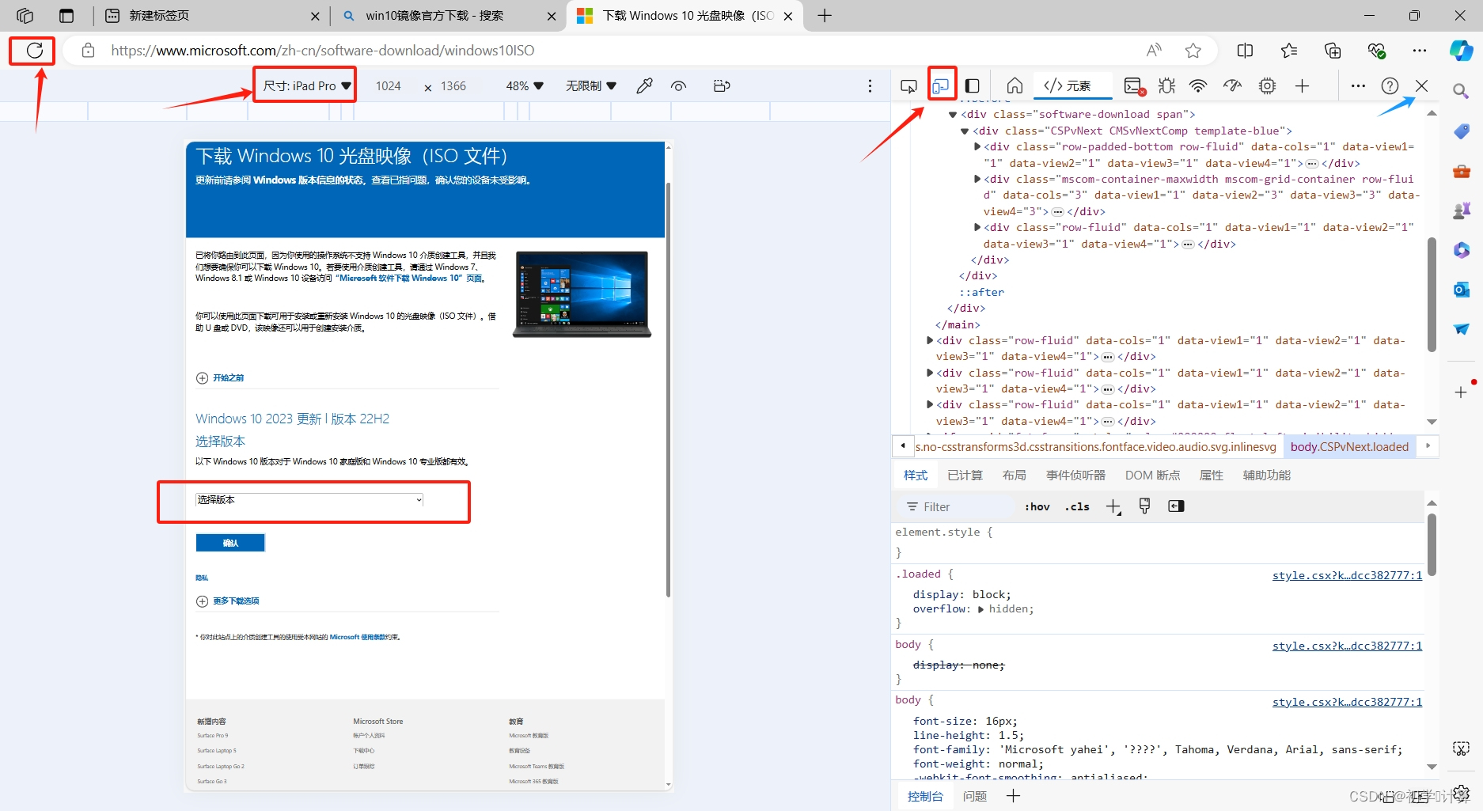Switch to the 布局 tab
The height and width of the screenshot is (811, 1483).
click(1014, 475)
